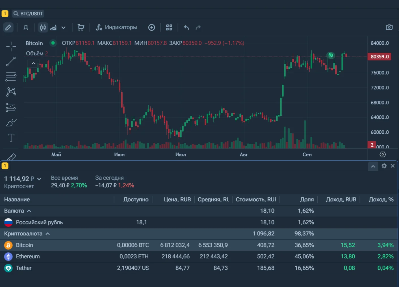Click the red 80359.0 current price label
399x287 pixels.
[380, 57]
